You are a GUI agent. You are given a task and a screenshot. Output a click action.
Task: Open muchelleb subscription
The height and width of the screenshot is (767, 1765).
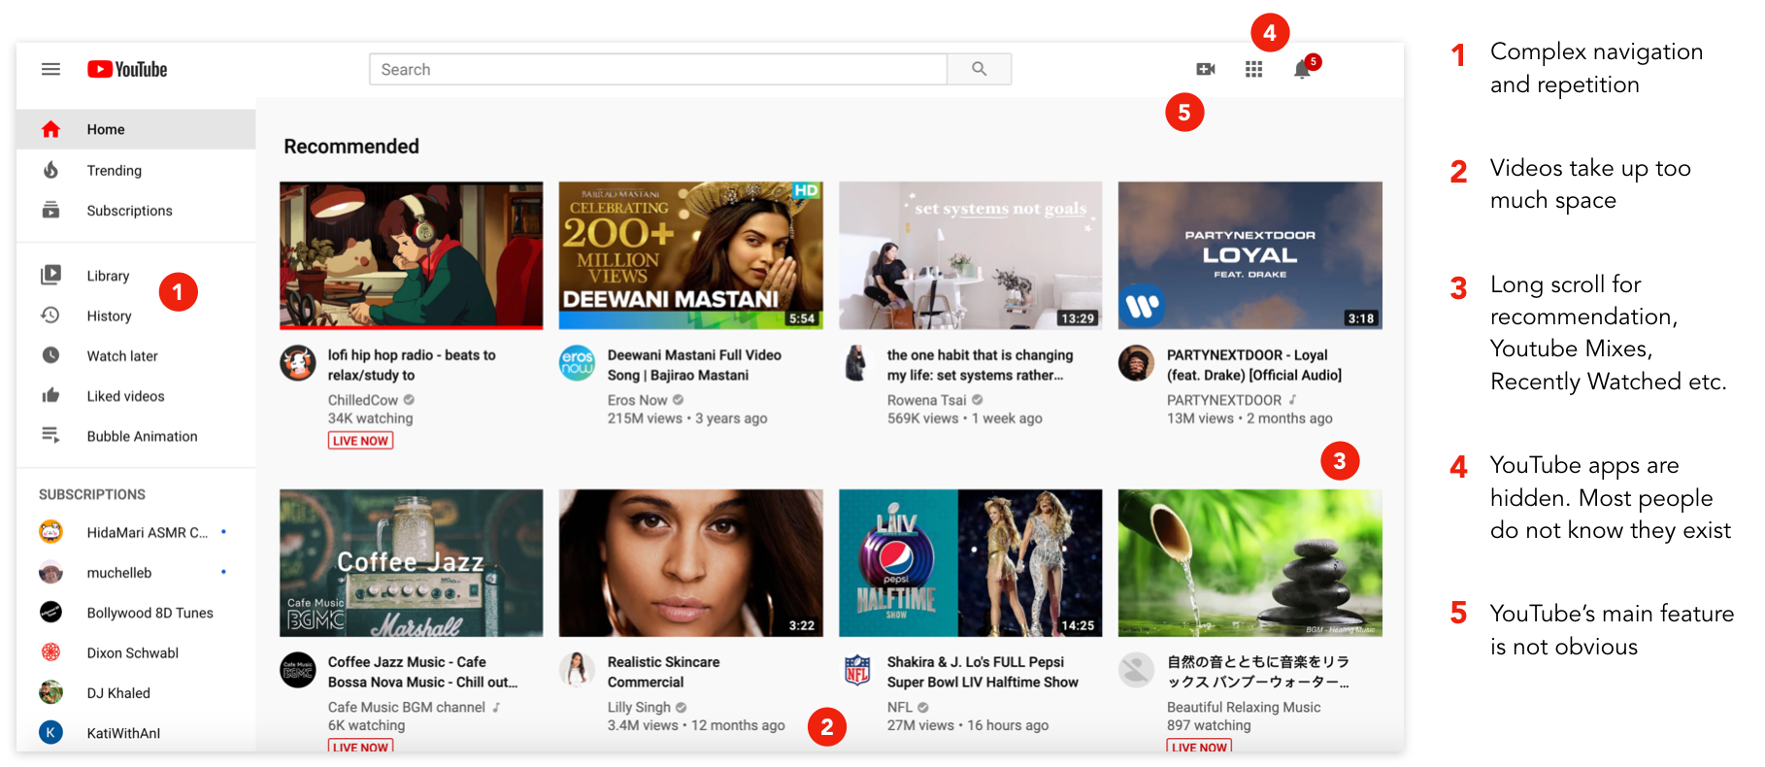tap(136, 573)
